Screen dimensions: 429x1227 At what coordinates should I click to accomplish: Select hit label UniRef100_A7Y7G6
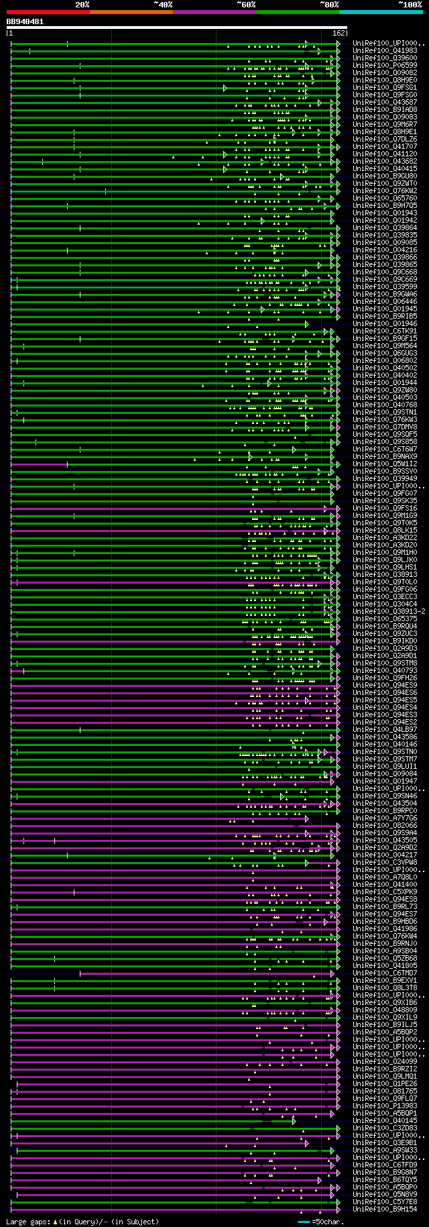[385, 818]
